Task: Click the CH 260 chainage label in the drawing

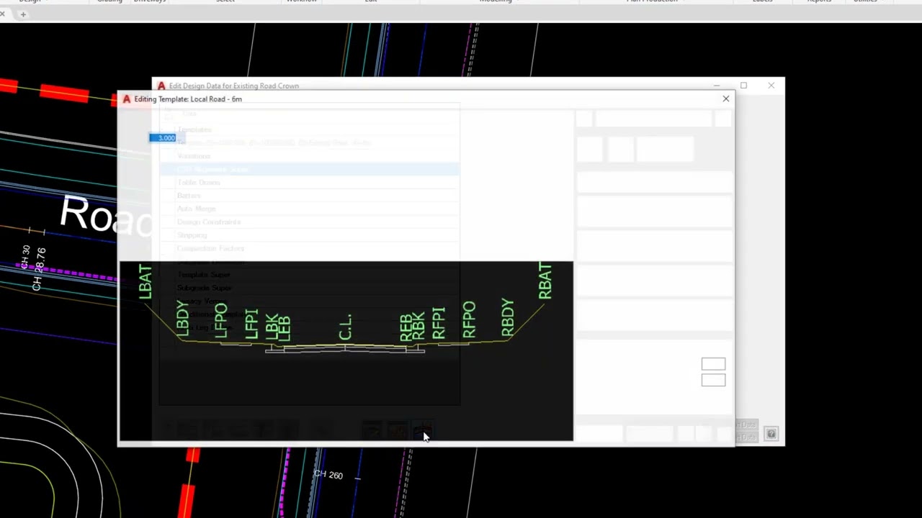Action: [x=328, y=475]
